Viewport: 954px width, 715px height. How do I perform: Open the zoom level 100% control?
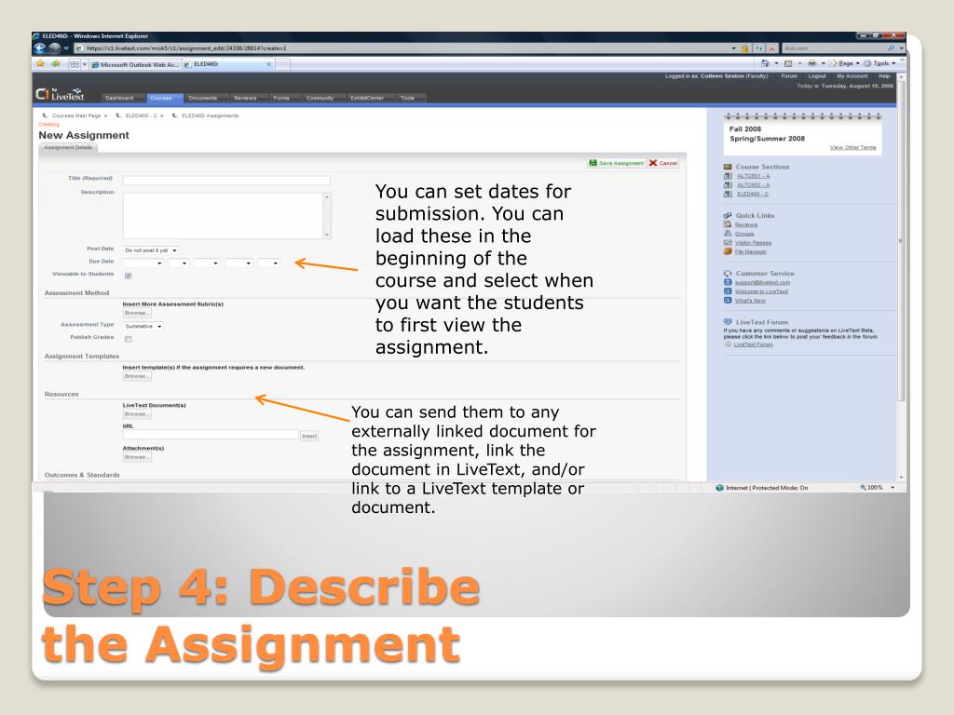[x=878, y=488]
